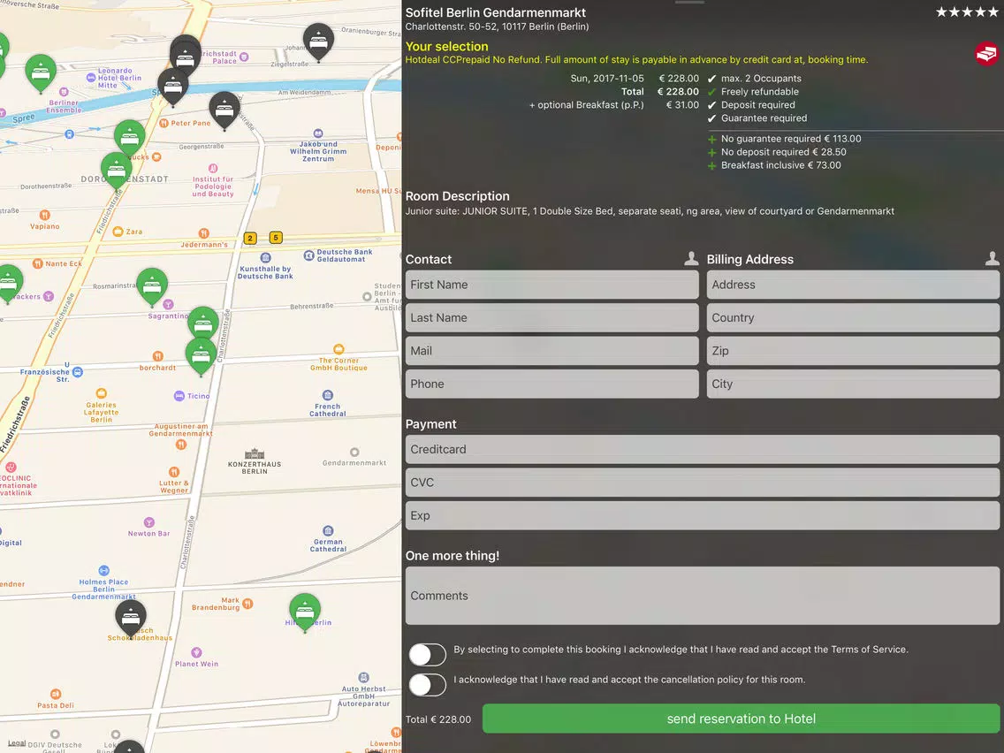This screenshot has height=753, width=1004.
Task: Focus the Creditcard field
Action: (x=703, y=450)
